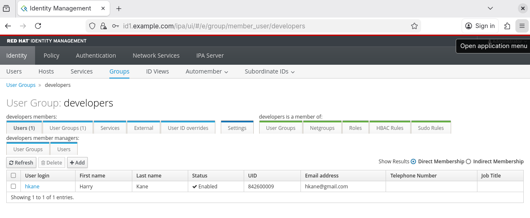Click the shield tracking protection icon
The image size is (530, 218).
tap(93, 26)
